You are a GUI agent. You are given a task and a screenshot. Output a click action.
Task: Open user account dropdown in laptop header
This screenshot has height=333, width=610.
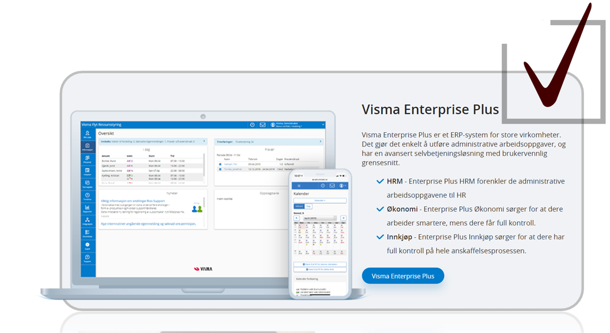tap(298, 125)
